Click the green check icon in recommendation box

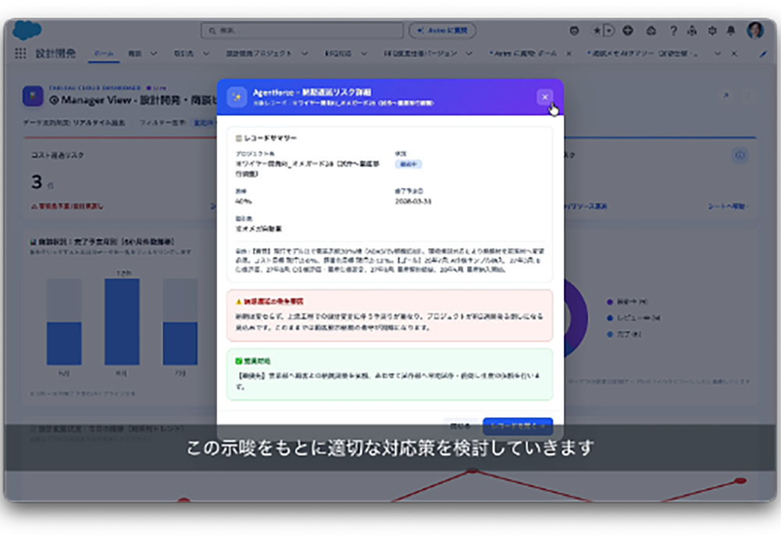238,361
